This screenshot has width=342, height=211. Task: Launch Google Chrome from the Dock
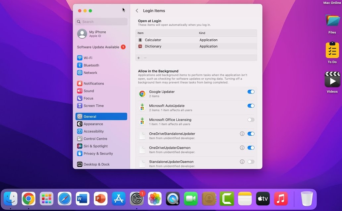click(x=28, y=198)
